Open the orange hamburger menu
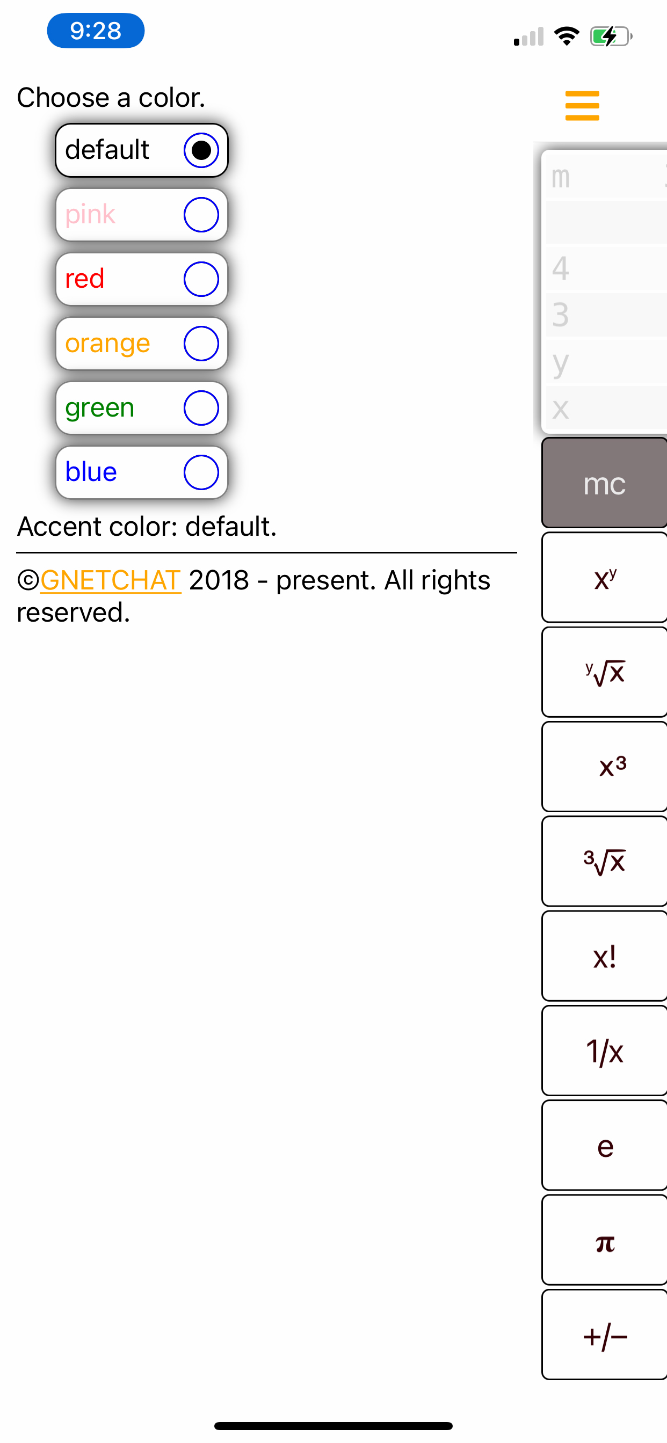667x1443 pixels. point(582,106)
